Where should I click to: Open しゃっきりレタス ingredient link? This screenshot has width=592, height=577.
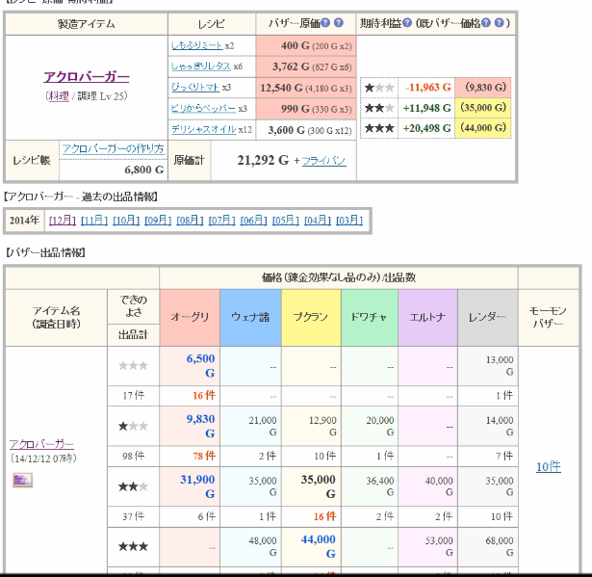click(201, 66)
